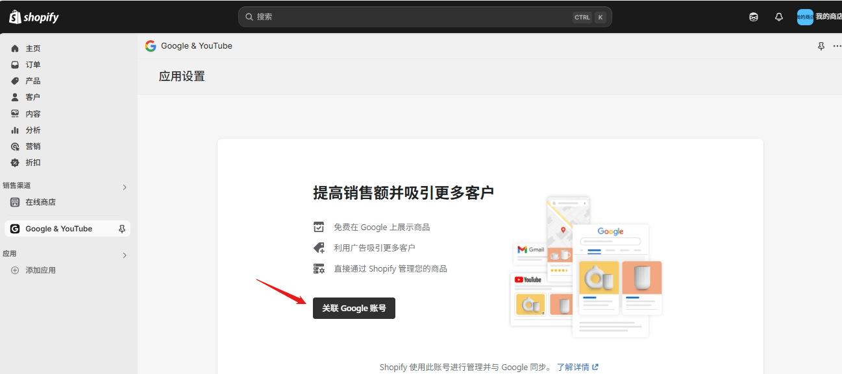Unpin Google & YouTube in sidebar
Image resolution: width=842 pixels, height=374 pixels.
pos(121,229)
